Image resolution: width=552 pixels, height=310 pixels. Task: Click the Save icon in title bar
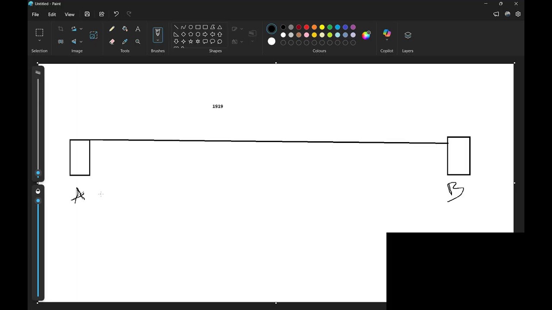[x=87, y=14]
